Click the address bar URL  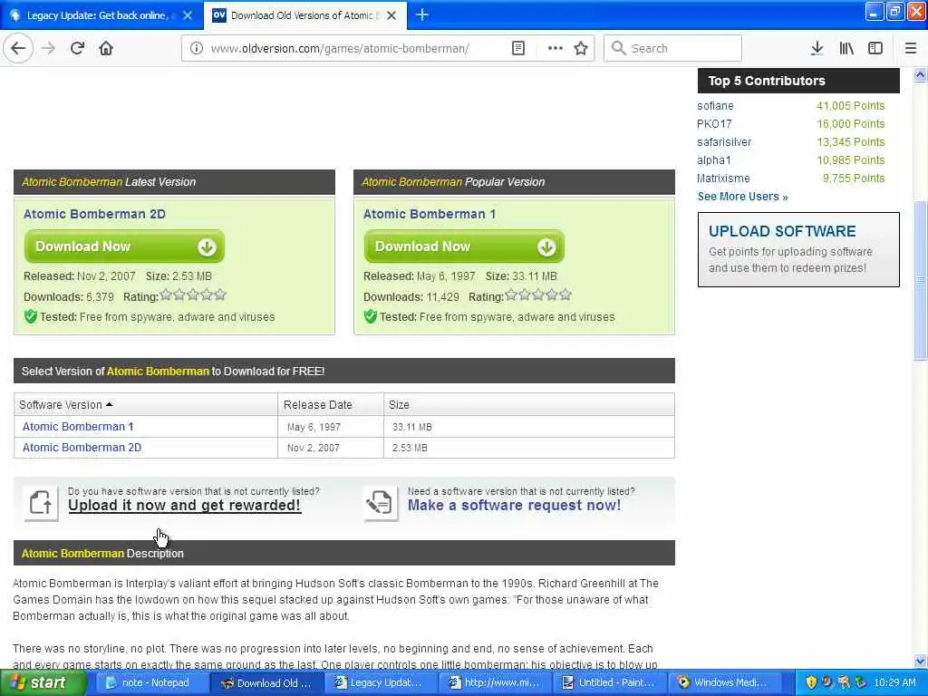point(340,49)
